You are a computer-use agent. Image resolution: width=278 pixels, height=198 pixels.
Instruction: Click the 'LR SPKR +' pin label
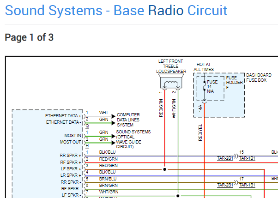pos(71,175)
